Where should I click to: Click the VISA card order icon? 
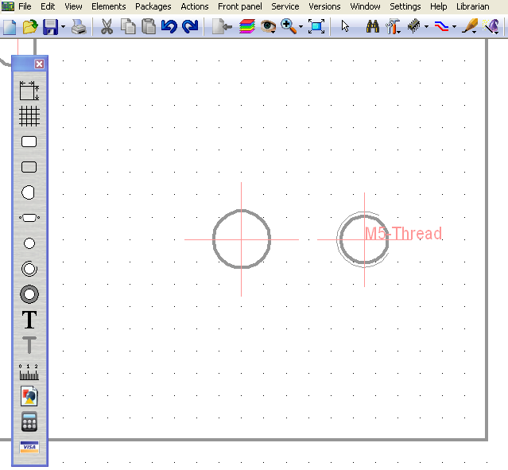[x=29, y=447]
